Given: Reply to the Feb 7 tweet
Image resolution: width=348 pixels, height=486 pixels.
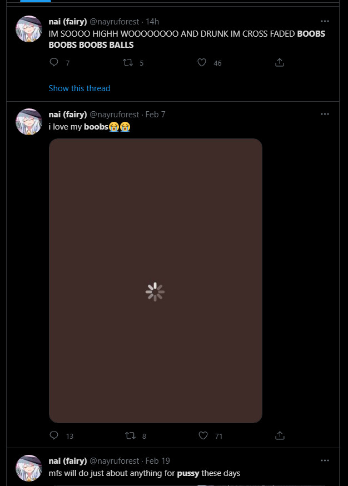Looking at the screenshot, I should (x=54, y=435).
